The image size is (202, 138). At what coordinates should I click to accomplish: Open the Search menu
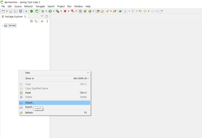[51, 6]
